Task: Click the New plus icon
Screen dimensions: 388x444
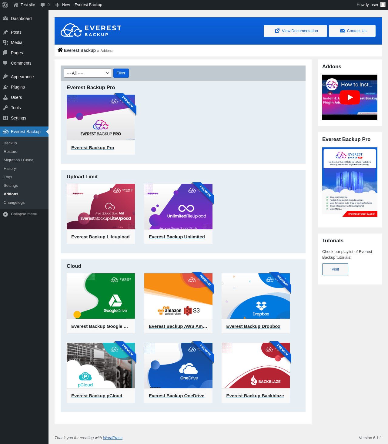Action: [x=57, y=5]
